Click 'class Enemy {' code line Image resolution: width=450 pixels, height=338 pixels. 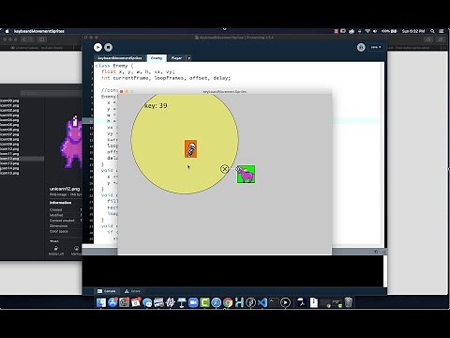[114, 66]
